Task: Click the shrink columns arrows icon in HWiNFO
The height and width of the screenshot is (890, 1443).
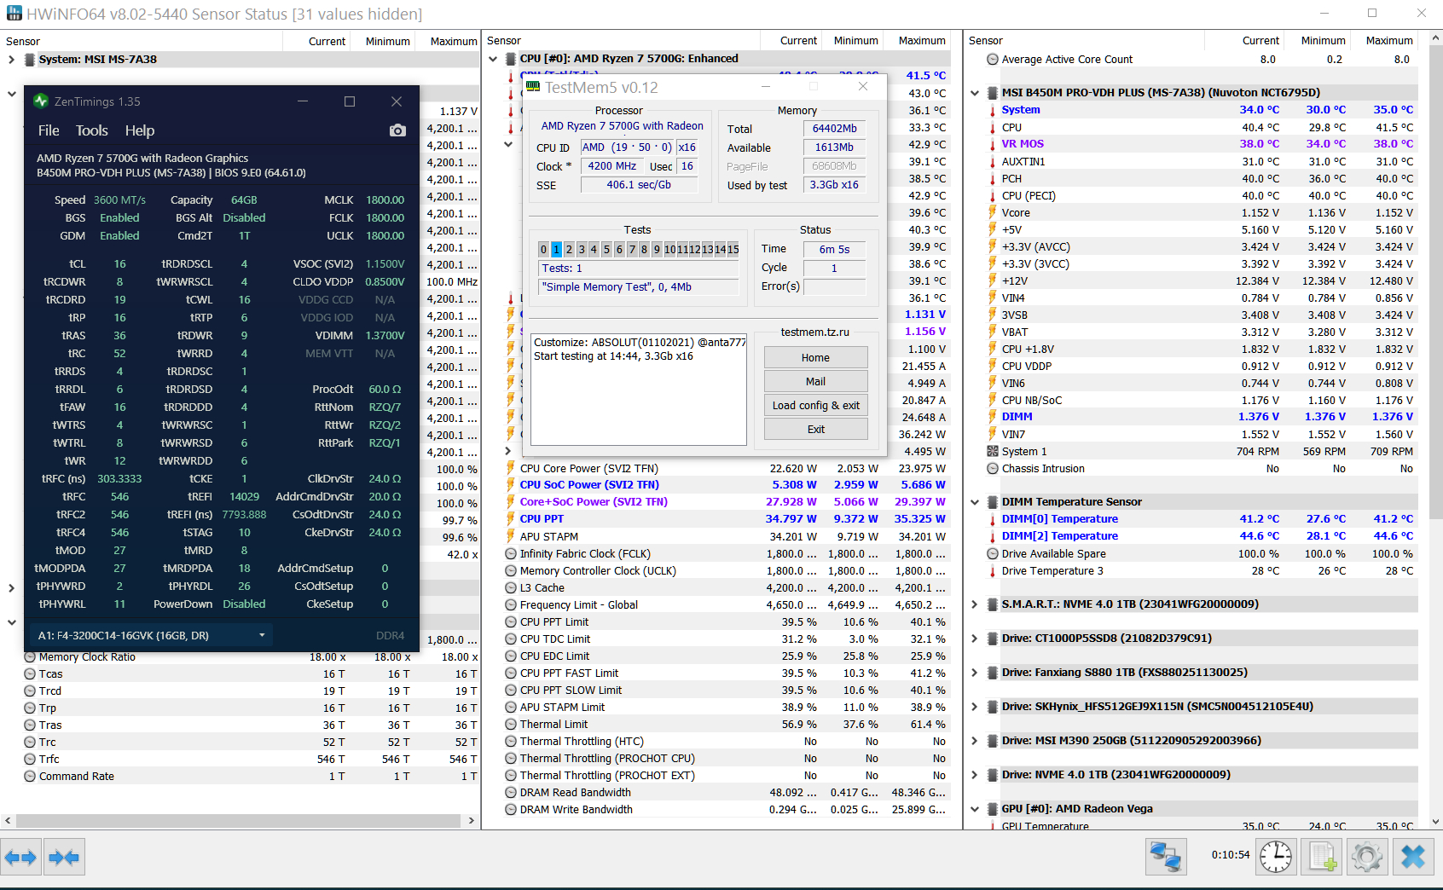Action: pos(64,857)
